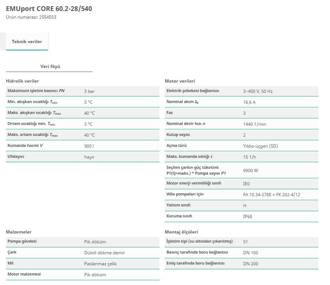
Task: Click the EMUport CORE 60.2-28/540 product title
Action: [49, 8]
